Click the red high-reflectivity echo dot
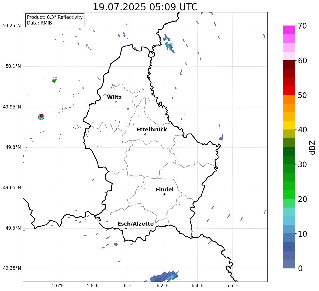 point(42,116)
